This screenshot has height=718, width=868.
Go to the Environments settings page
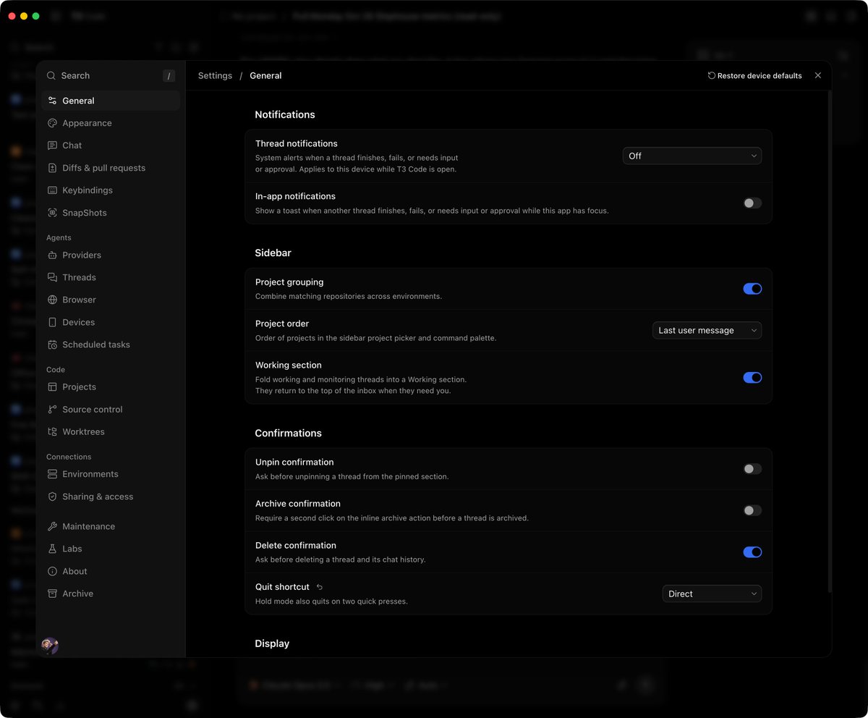[111, 474]
